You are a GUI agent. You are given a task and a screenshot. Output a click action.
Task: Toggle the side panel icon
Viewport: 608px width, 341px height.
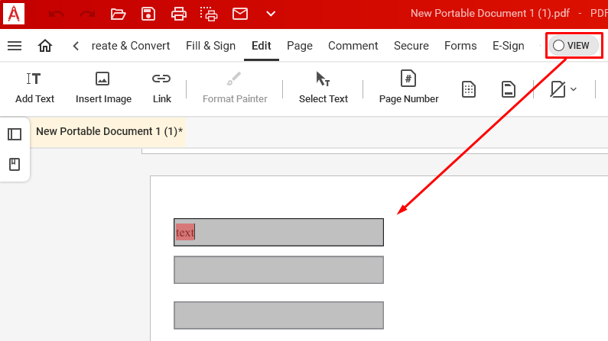tap(15, 134)
